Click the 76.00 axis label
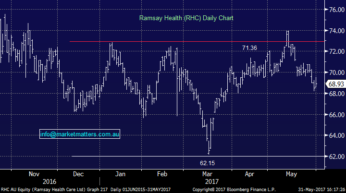 point(336,10)
